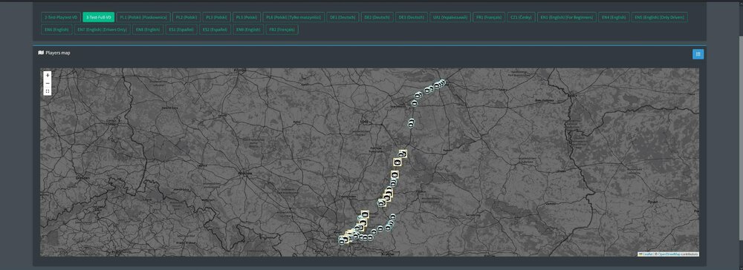Select the EN9 (English) server

click(x=248, y=30)
